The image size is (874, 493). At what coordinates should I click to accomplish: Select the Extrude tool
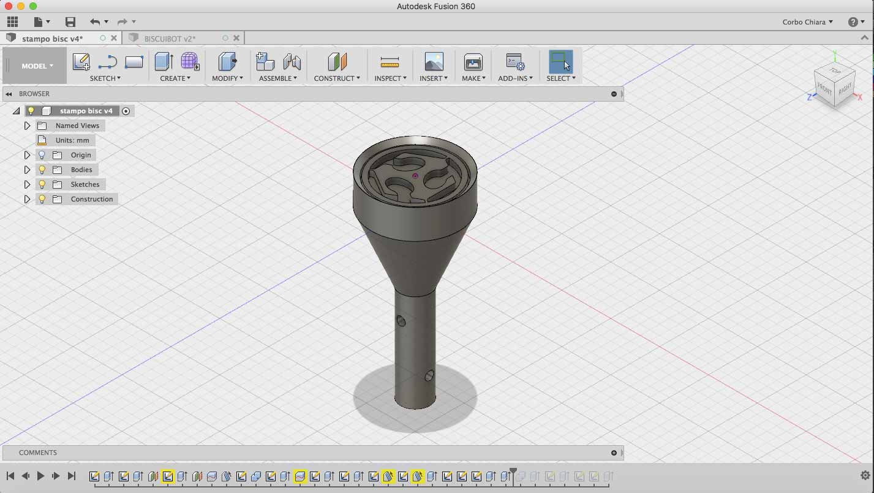point(164,62)
